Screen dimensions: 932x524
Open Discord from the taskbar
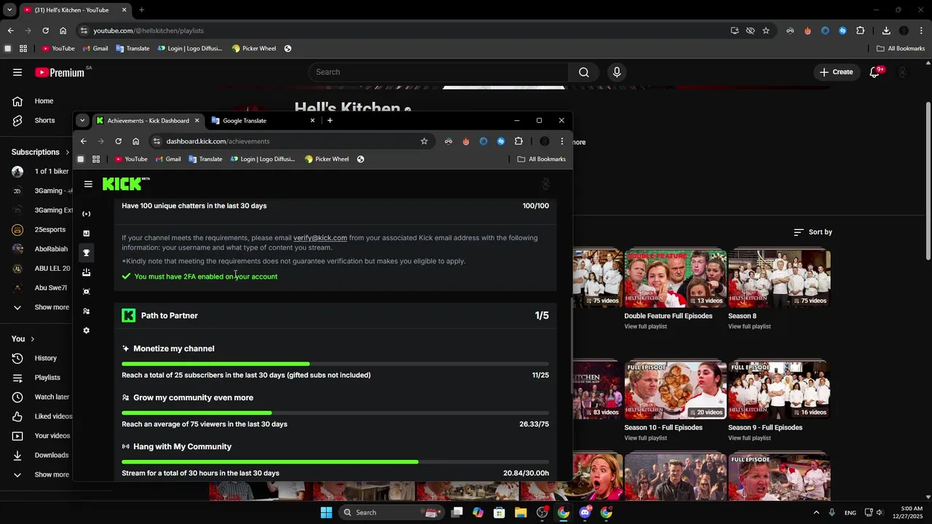[585, 512]
